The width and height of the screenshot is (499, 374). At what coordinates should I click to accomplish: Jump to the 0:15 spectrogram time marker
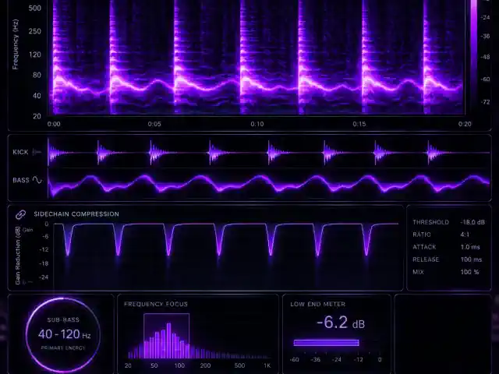[359, 124]
